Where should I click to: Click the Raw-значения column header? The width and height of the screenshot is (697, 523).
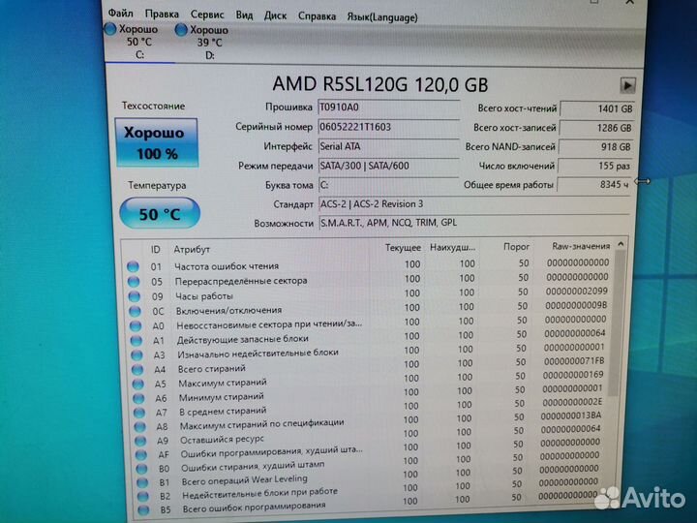(581, 246)
